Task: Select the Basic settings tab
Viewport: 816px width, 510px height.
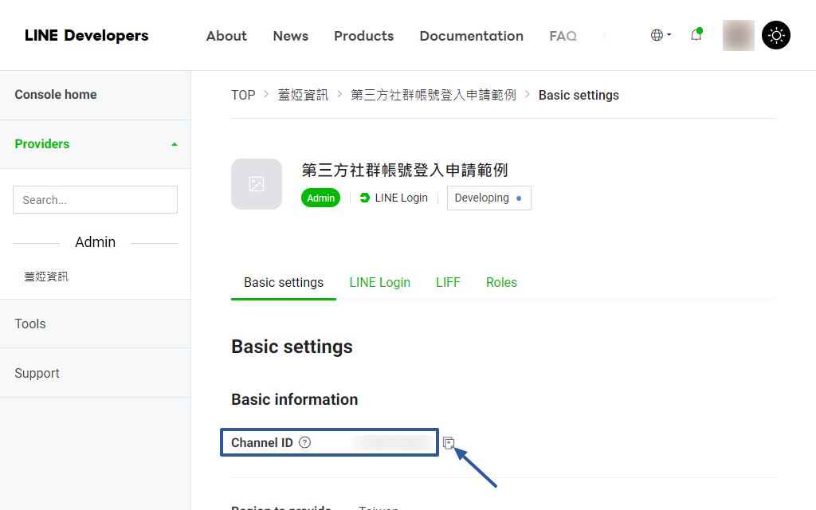Action: point(284,283)
